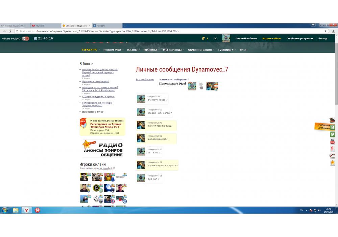The image size is (338, 237).
Task: Switch to the Новости browser tab
Action: (107, 26)
